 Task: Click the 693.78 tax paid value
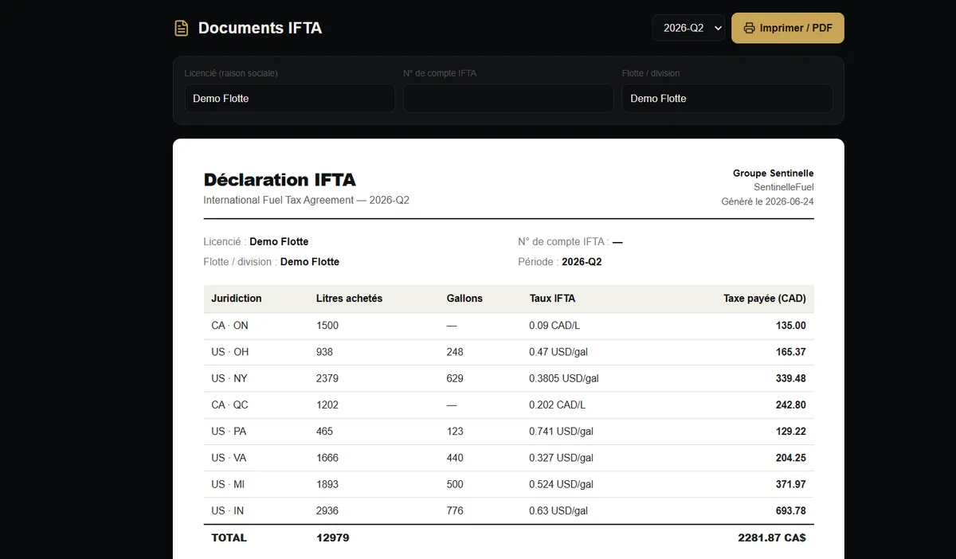click(x=791, y=510)
